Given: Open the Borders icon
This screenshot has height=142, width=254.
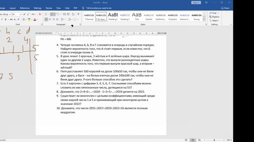Looking at the screenshot, I should pos(75,19).
